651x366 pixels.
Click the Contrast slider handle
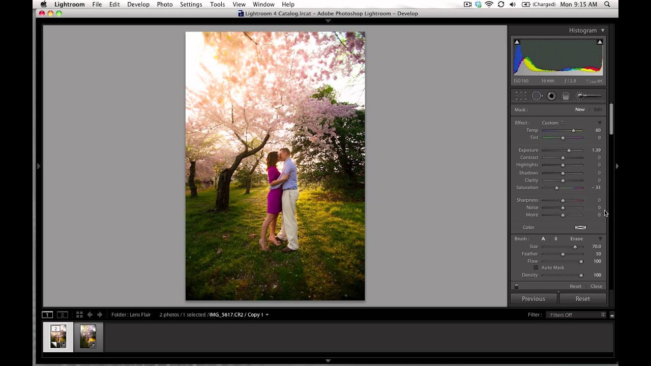point(563,158)
